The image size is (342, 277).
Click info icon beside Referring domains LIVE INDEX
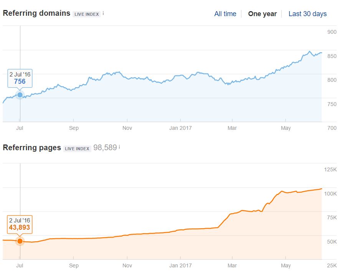pos(103,13)
